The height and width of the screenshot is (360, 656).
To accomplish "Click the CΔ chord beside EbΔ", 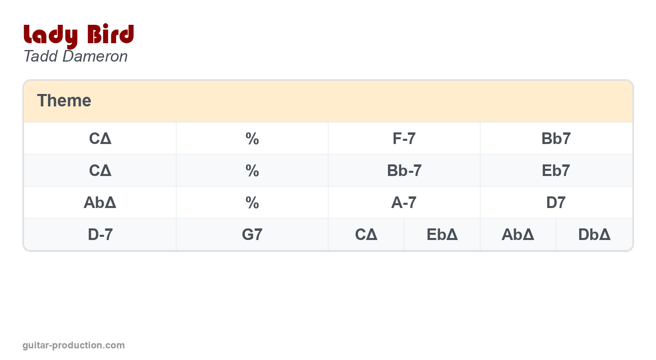I will pyautogui.click(x=366, y=235).
